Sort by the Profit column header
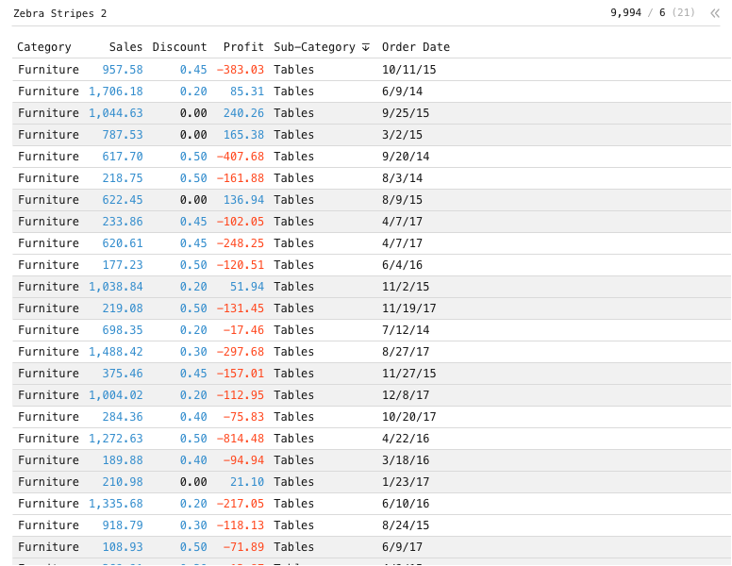Image resolution: width=732 pixels, height=566 pixels. (243, 47)
